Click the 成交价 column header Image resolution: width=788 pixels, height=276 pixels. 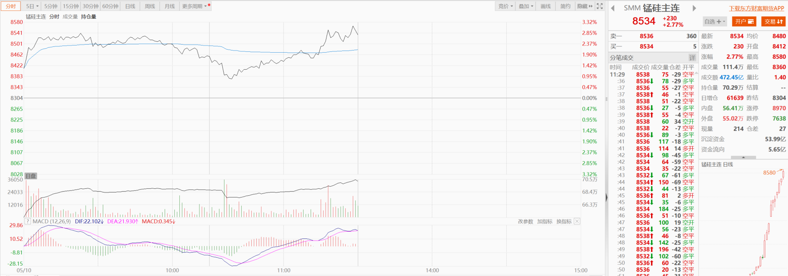pyautogui.click(x=640, y=67)
